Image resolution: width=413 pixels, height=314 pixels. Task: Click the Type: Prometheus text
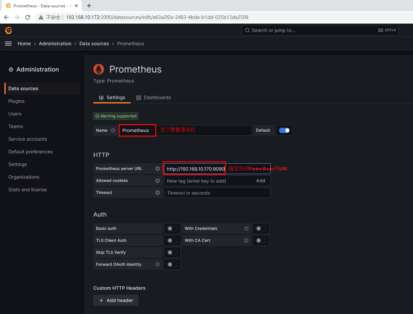point(114,81)
